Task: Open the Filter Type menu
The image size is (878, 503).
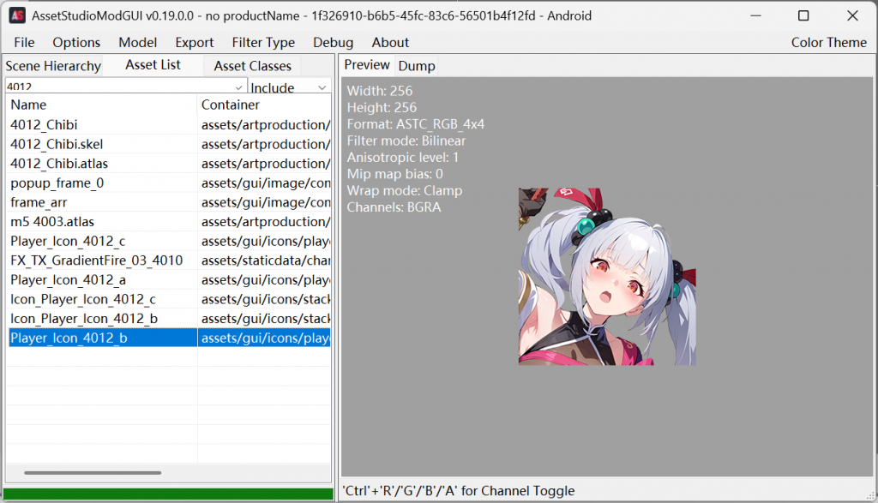Action: coord(263,43)
